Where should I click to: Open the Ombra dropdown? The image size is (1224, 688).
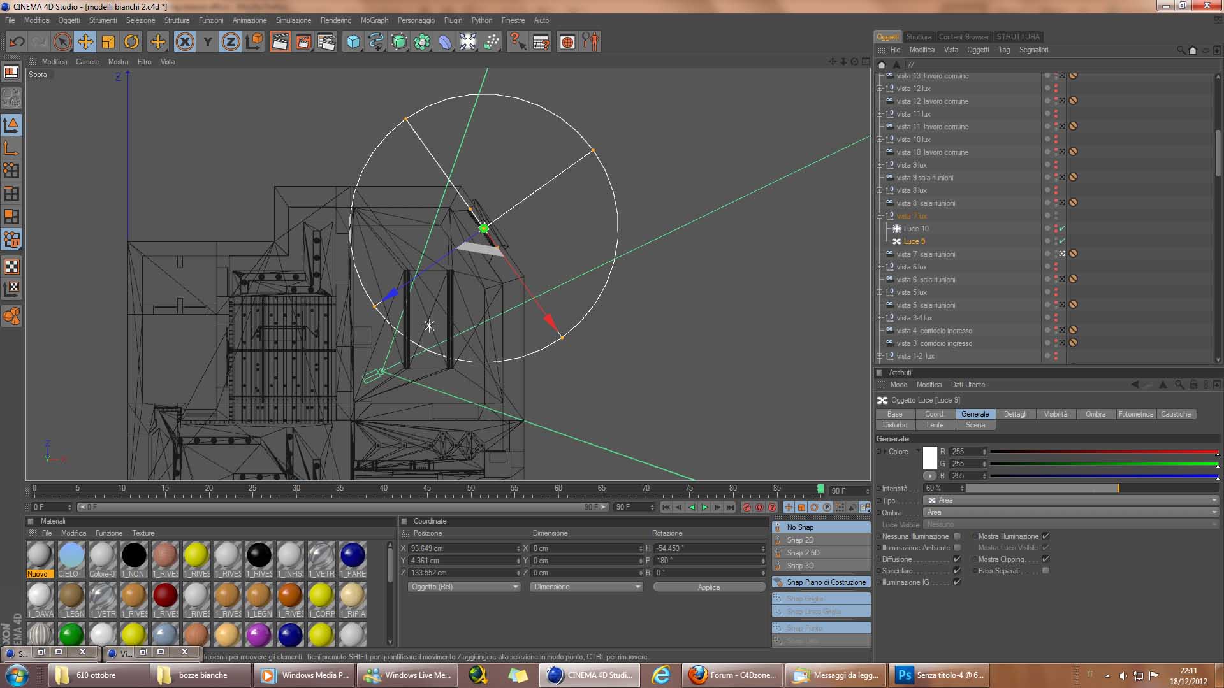[1070, 512]
